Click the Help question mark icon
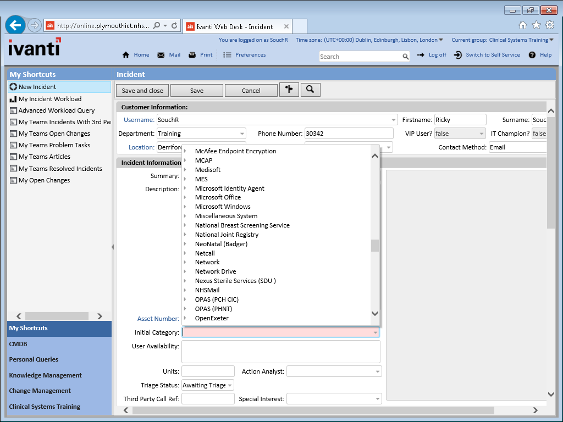563x422 pixels. click(x=532, y=55)
